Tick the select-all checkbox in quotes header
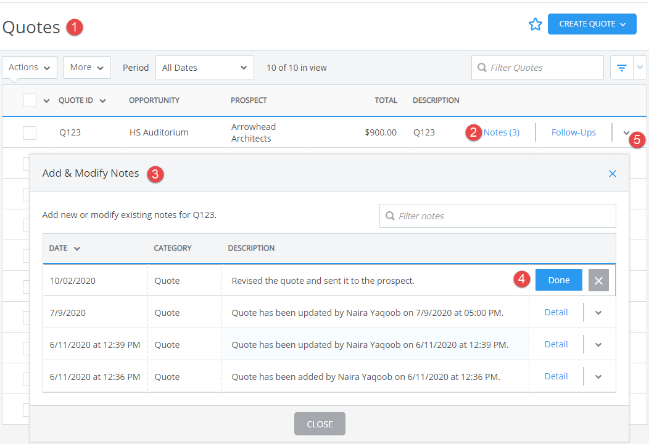 click(30, 100)
